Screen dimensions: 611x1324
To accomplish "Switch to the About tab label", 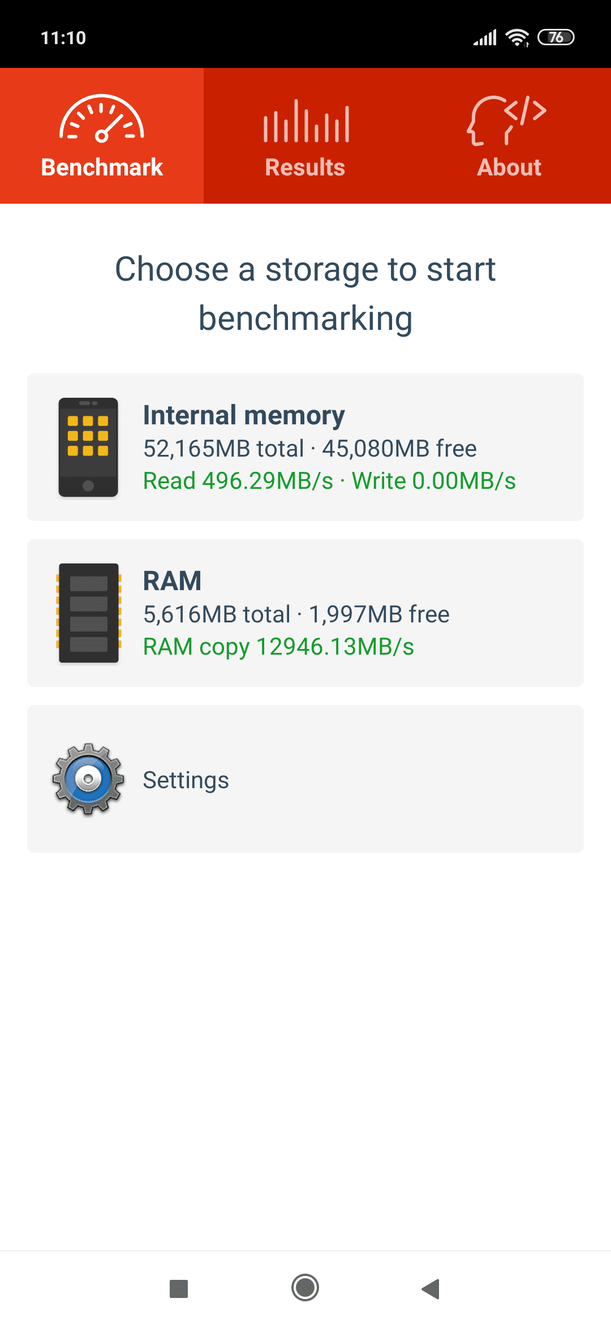I will click(x=509, y=167).
